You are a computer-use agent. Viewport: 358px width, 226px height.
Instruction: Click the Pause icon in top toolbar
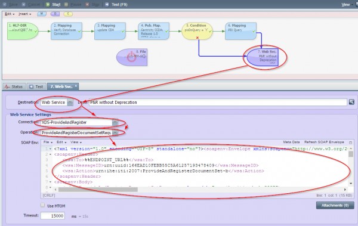pyautogui.click(x=66, y=5)
